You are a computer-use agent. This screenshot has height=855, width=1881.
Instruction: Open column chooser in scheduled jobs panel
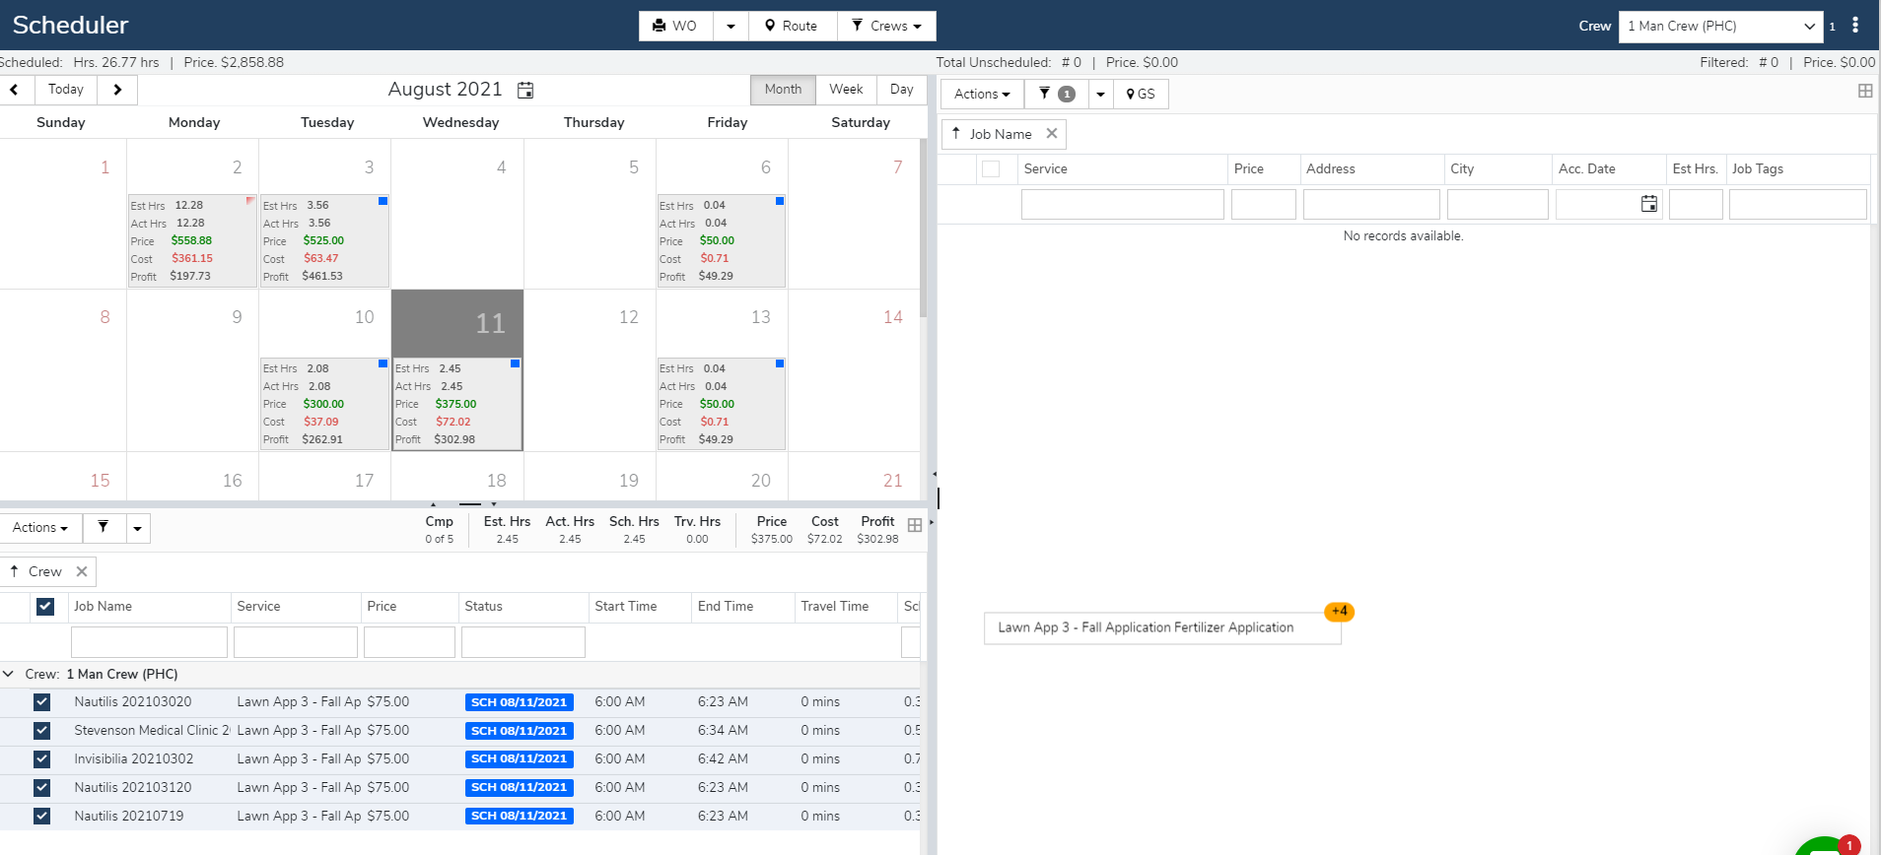(915, 525)
